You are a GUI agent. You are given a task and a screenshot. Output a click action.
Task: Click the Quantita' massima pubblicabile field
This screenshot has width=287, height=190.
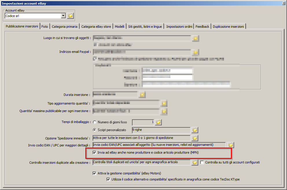[x=126, y=111]
